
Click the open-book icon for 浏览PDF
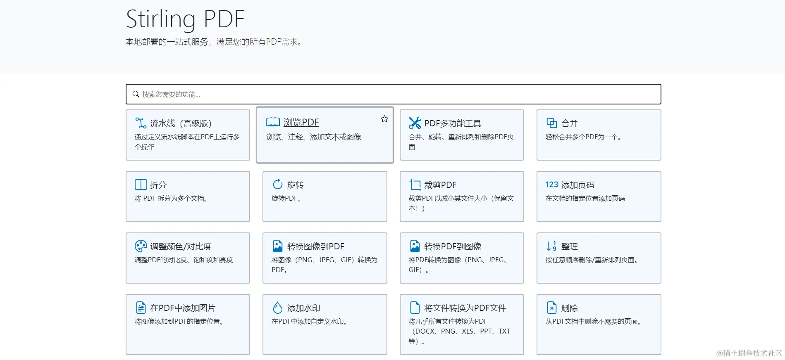click(273, 122)
